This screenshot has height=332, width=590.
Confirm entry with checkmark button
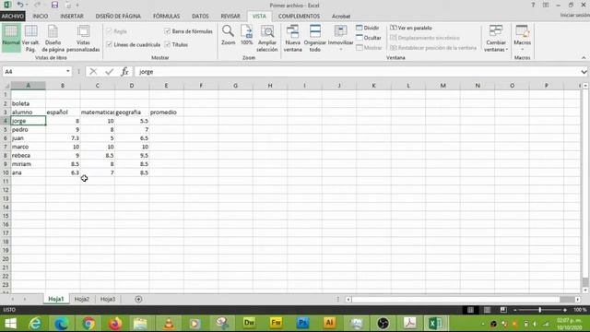click(109, 72)
